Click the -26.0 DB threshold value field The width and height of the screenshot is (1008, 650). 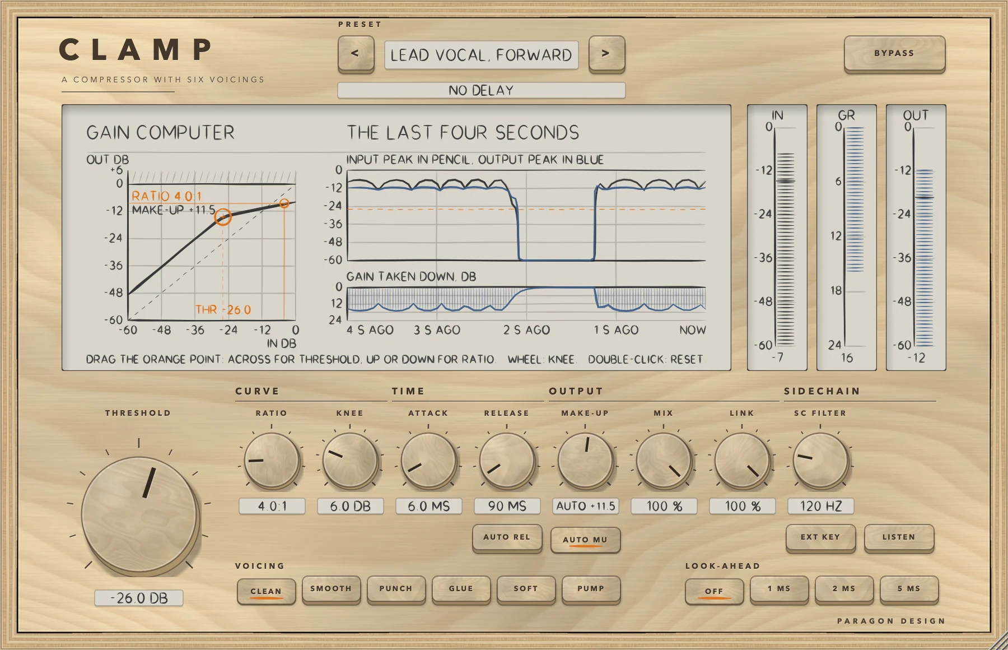click(x=139, y=598)
